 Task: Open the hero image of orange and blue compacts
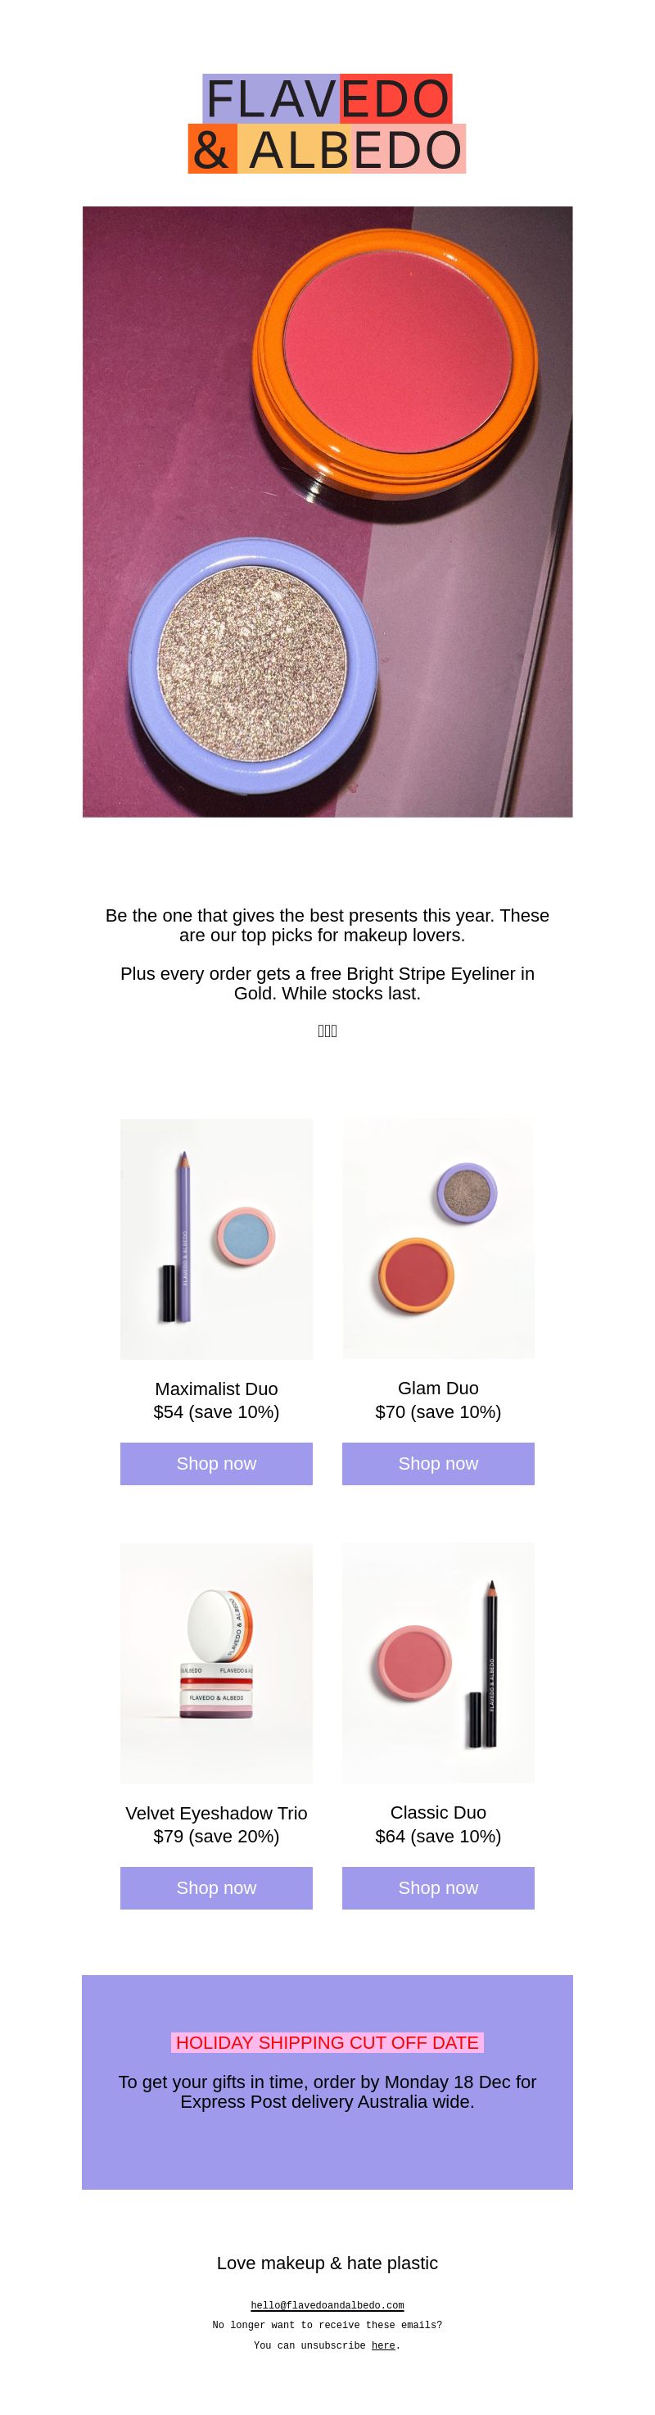(x=327, y=512)
